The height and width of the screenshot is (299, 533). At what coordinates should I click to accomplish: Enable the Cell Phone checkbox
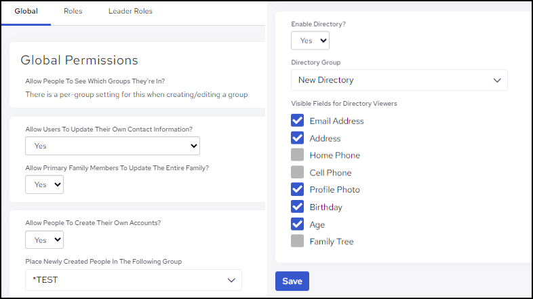(x=298, y=172)
